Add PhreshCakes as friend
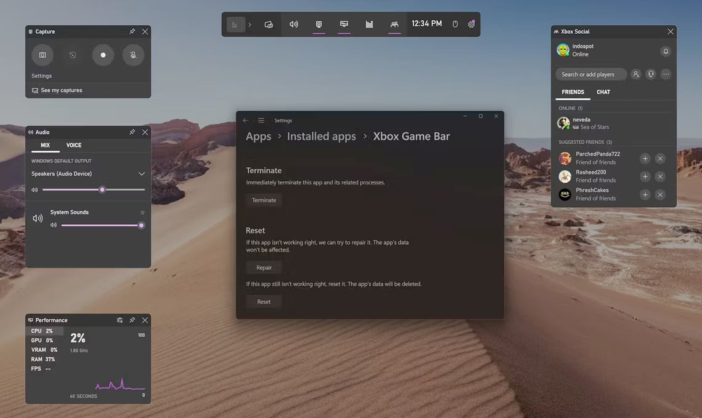The width and height of the screenshot is (702, 418). [x=645, y=194]
